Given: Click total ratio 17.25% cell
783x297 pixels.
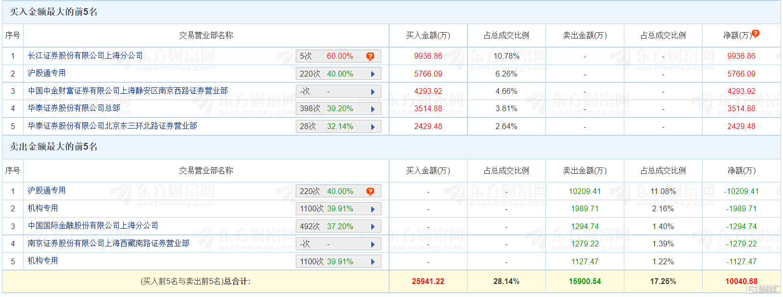Looking at the screenshot, I should [663, 282].
